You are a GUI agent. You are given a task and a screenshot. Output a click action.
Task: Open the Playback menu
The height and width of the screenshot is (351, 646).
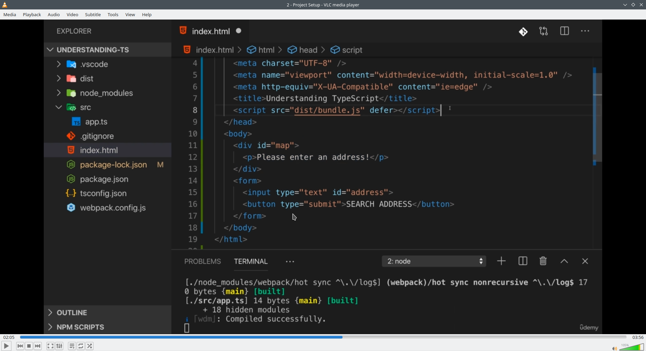(32, 15)
